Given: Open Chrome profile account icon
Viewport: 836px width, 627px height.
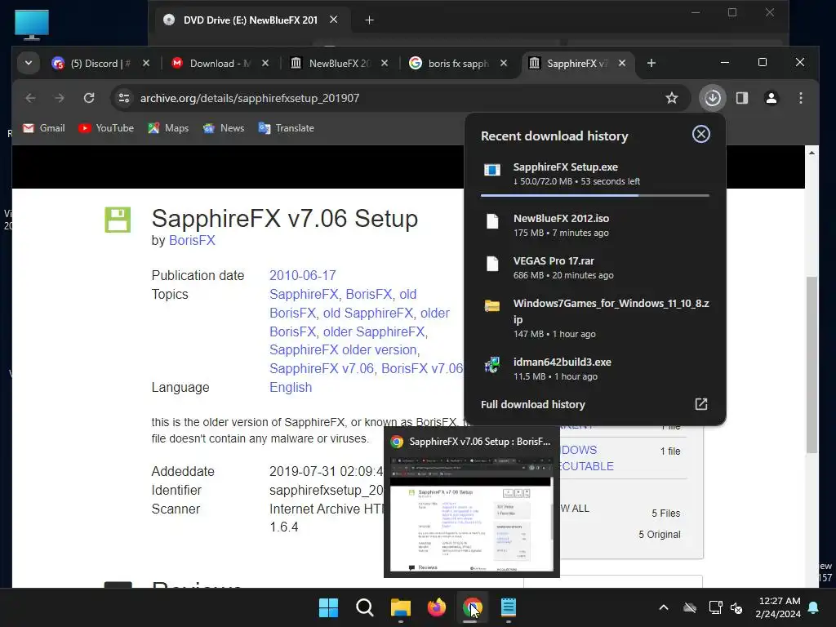Looking at the screenshot, I should tap(771, 98).
